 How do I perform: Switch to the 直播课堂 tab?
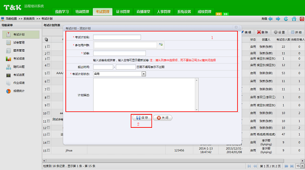click(x=143, y=12)
